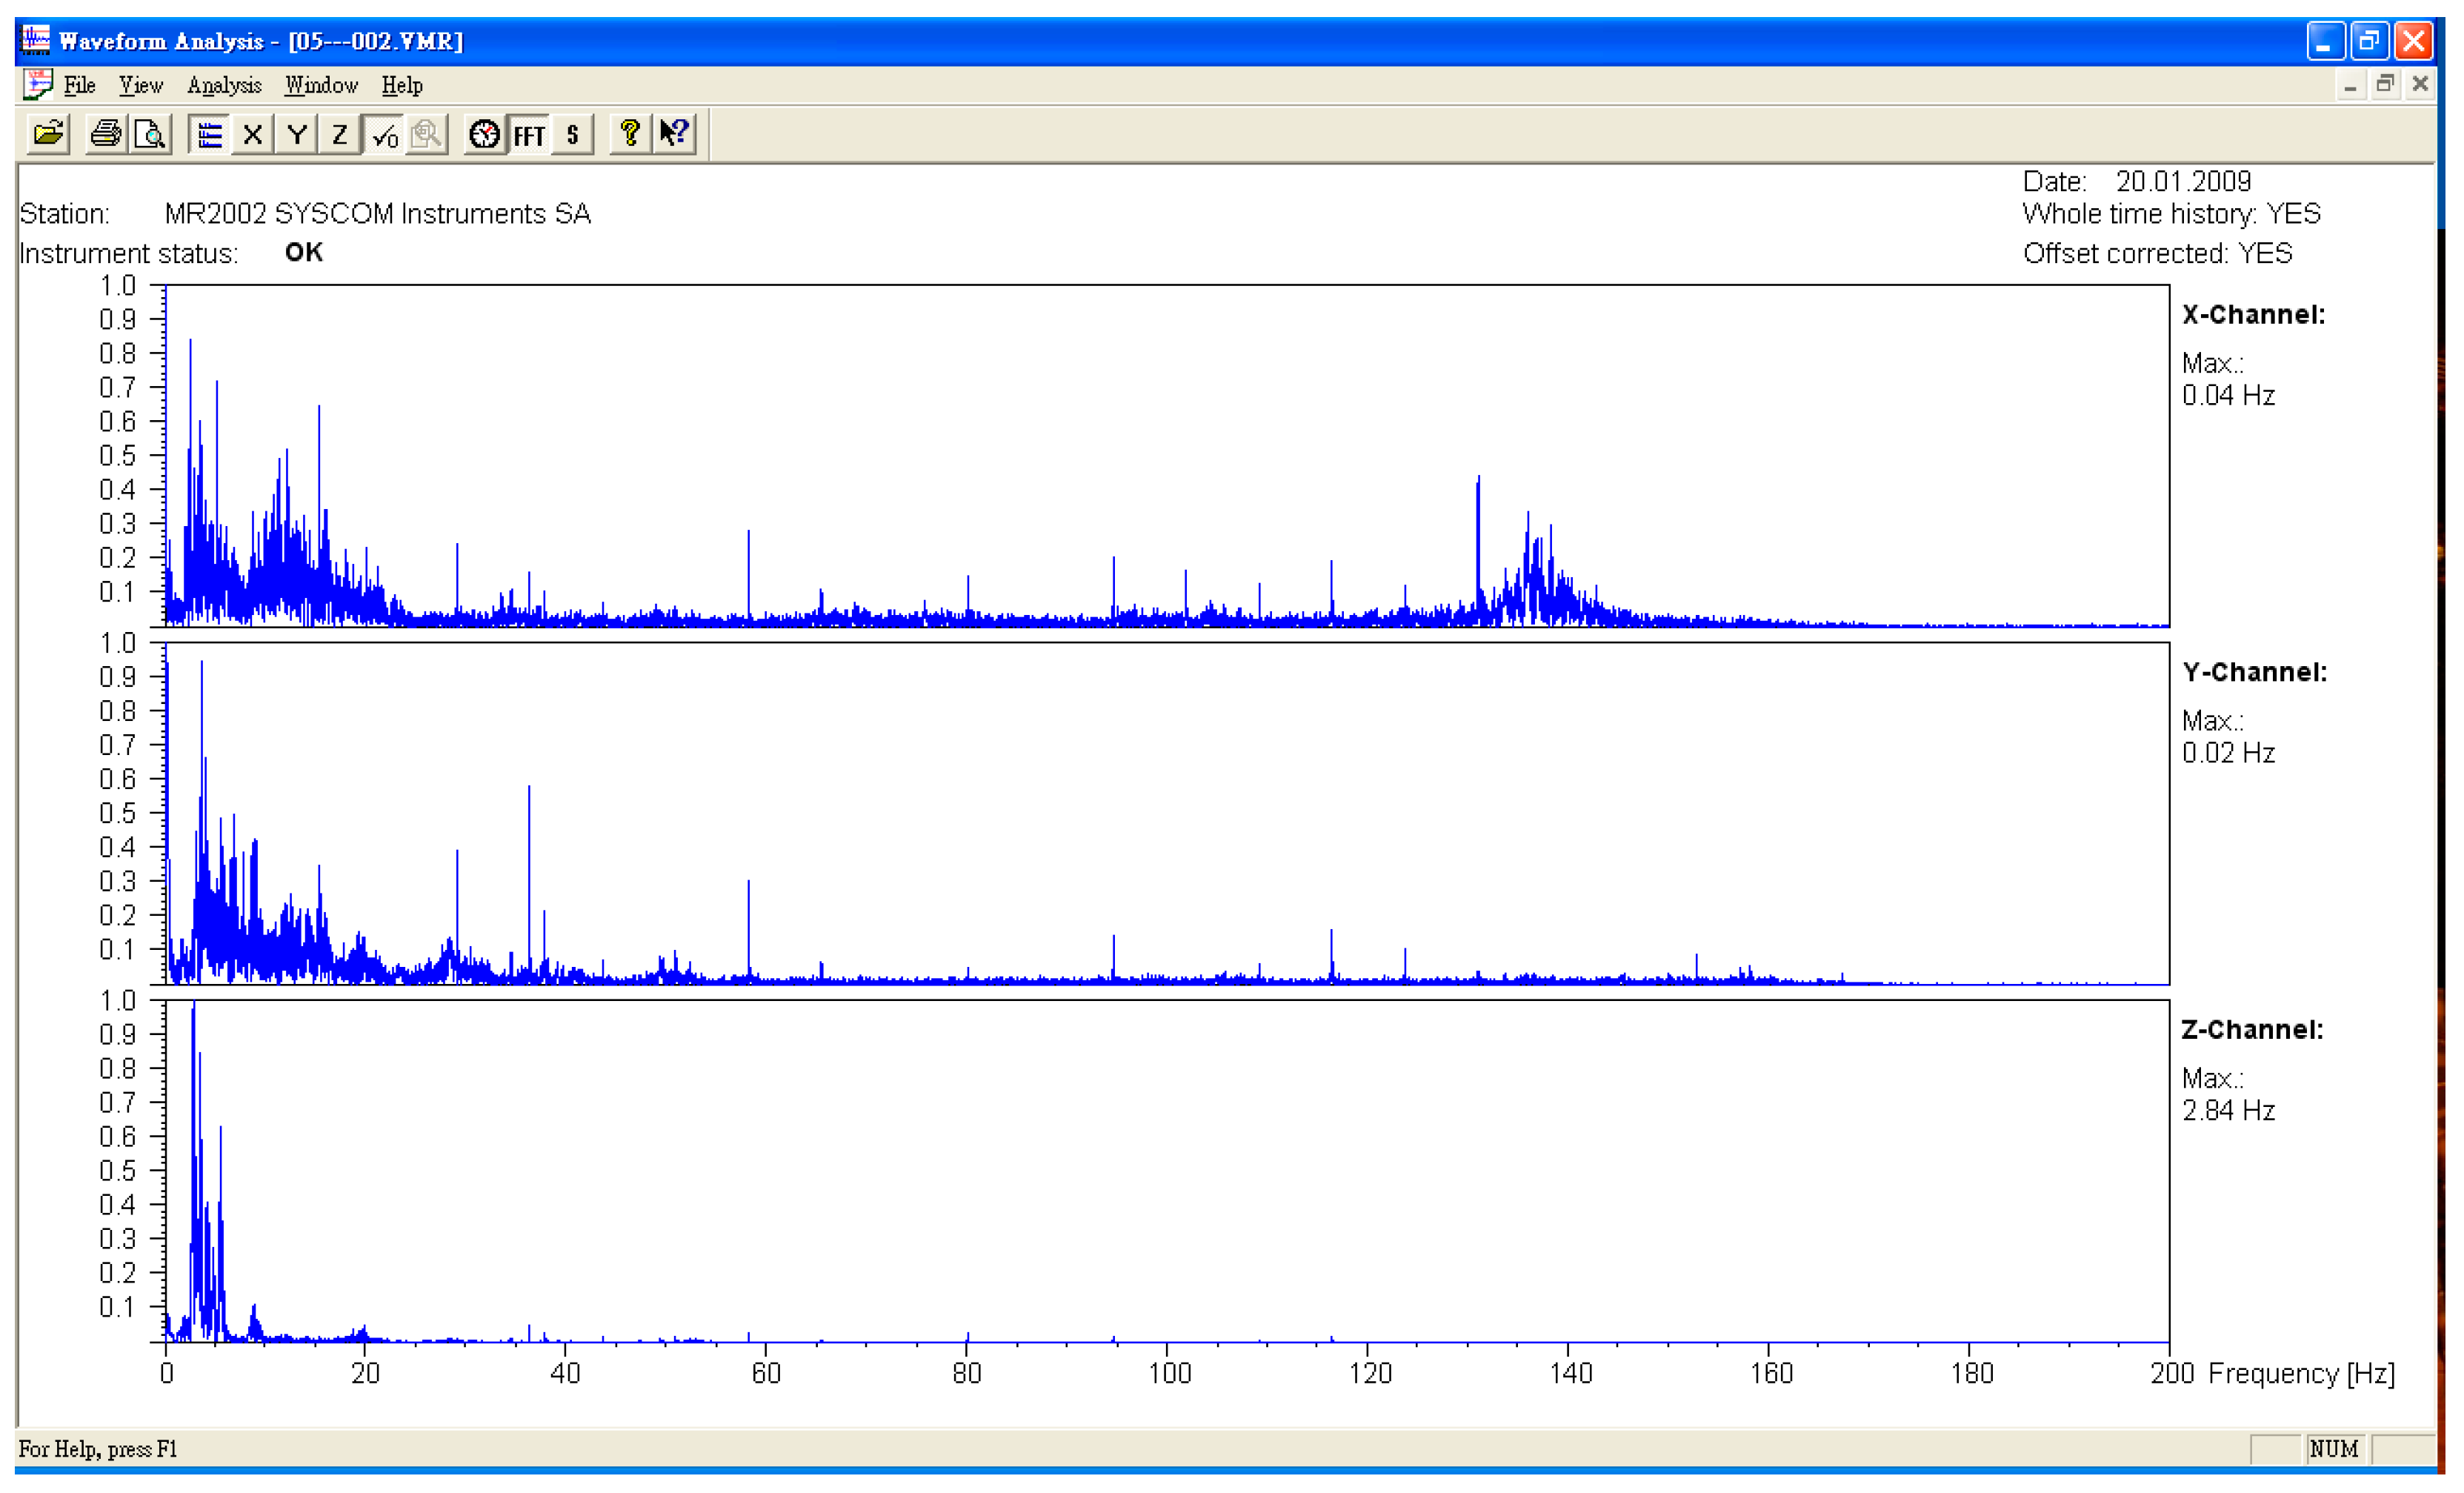Open the Analysis menu

(224, 86)
